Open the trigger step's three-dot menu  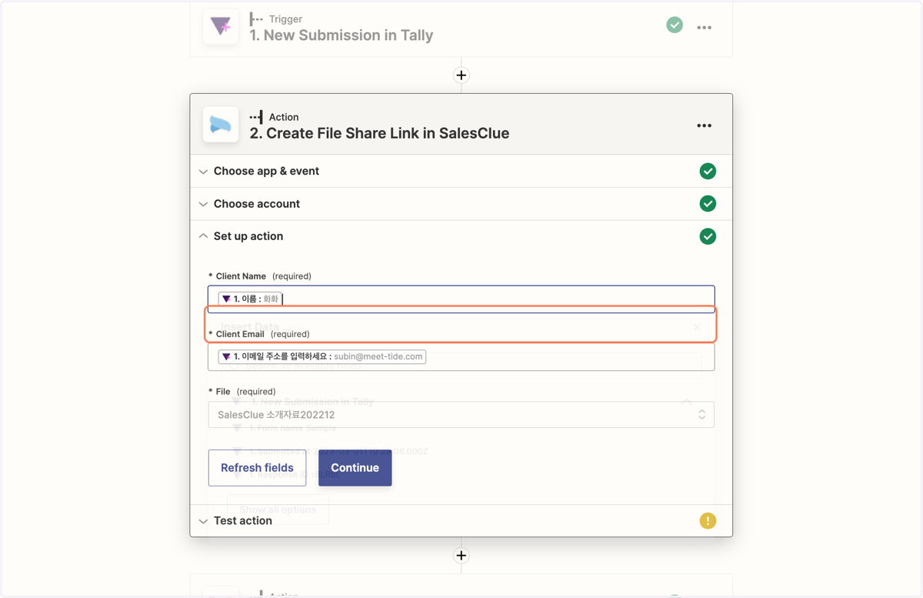(704, 27)
